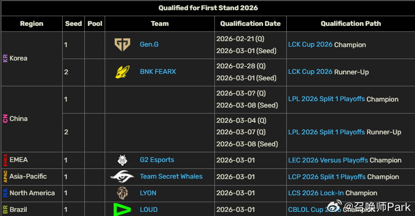Click the Gen.G team logo
415x216 pixels.
pos(122,45)
